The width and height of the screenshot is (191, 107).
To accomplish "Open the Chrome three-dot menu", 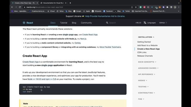I will tap(179, 7).
